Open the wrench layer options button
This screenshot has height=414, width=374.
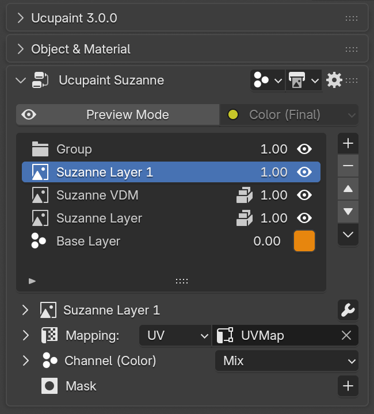point(348,310)
